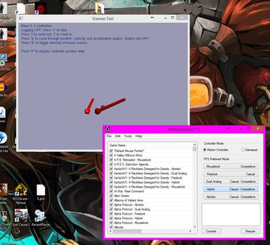Select the blank document shortcut at desktop top
Screen dimensions: 270x245
click(x=20, y=9)
